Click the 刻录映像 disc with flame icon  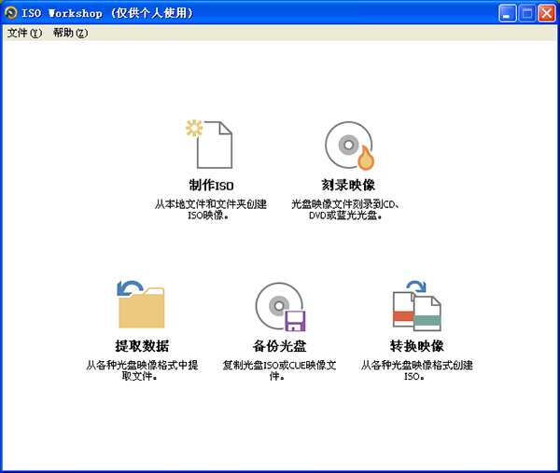[349, 146]
